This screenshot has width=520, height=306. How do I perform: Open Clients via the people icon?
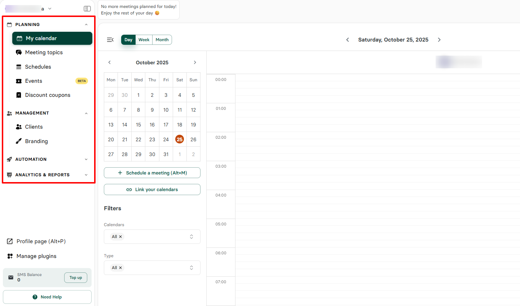[19, 126]
